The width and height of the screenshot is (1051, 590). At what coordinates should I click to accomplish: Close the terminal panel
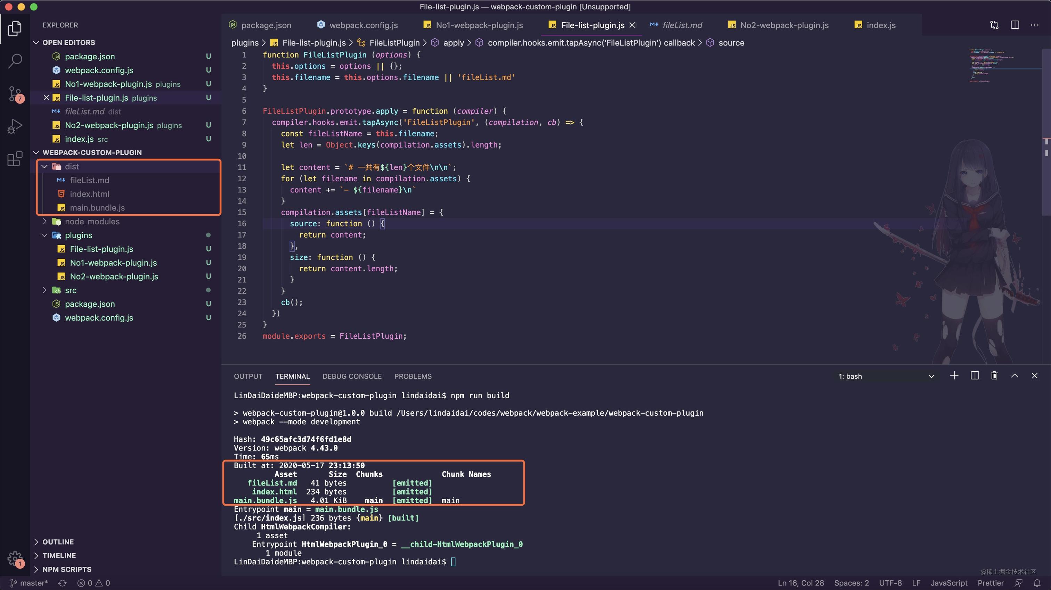pos(1034,376)
